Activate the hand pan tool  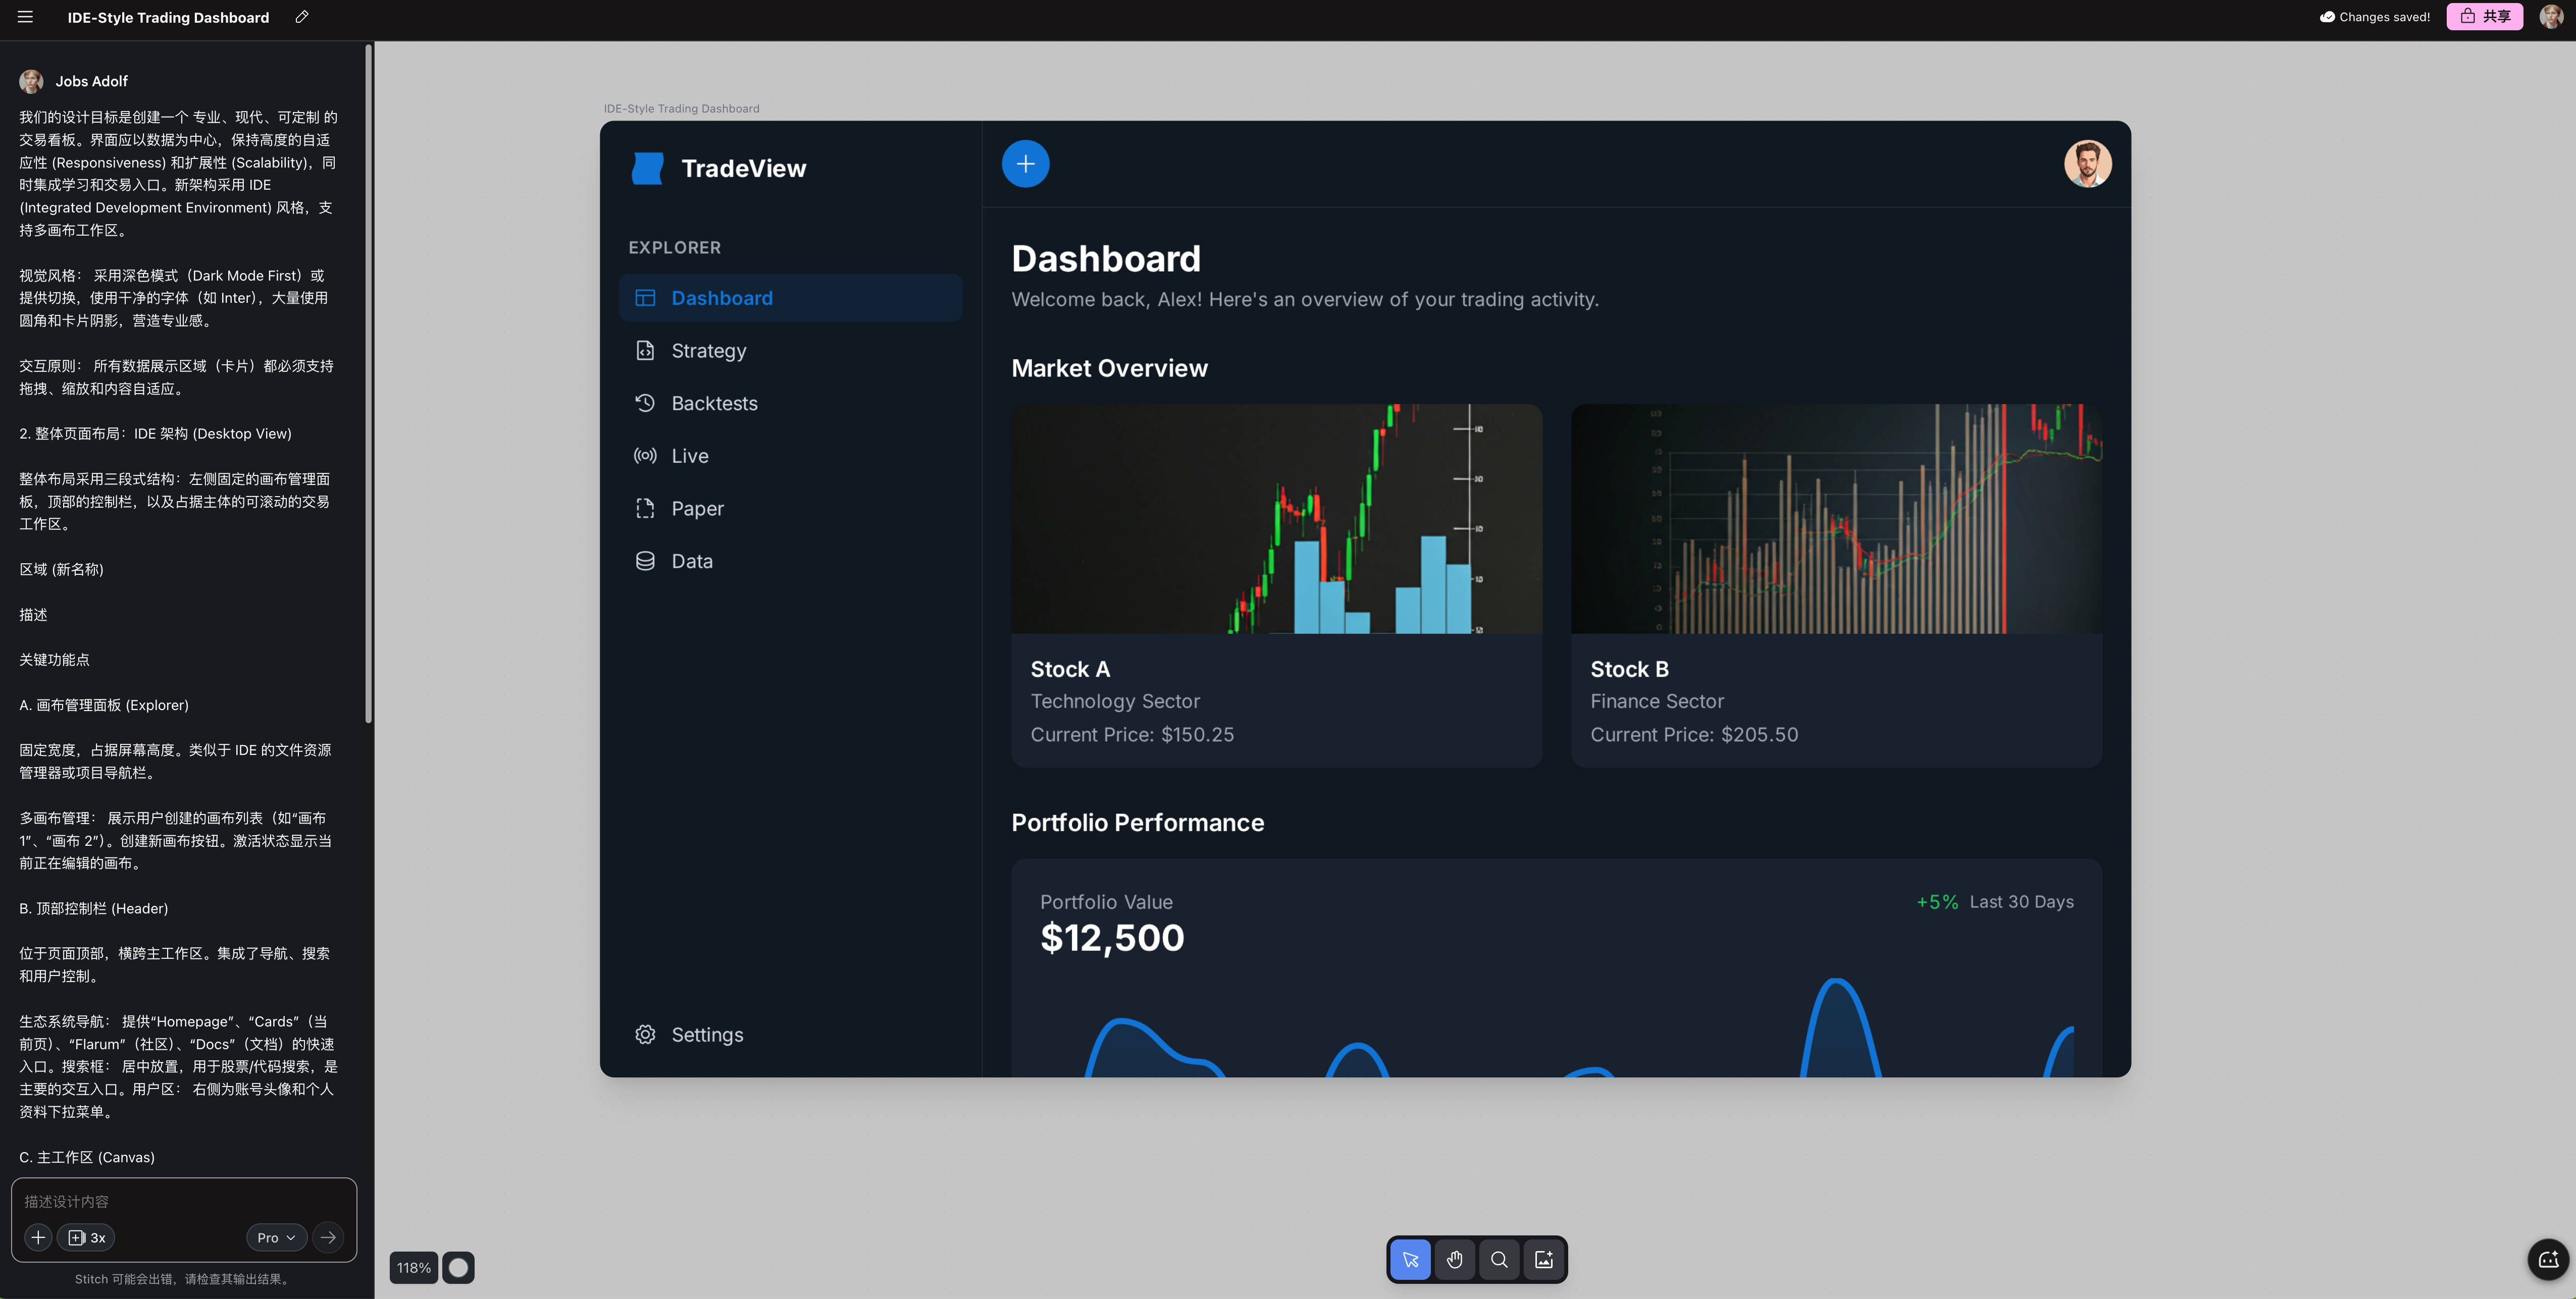coord(1454,1260)
